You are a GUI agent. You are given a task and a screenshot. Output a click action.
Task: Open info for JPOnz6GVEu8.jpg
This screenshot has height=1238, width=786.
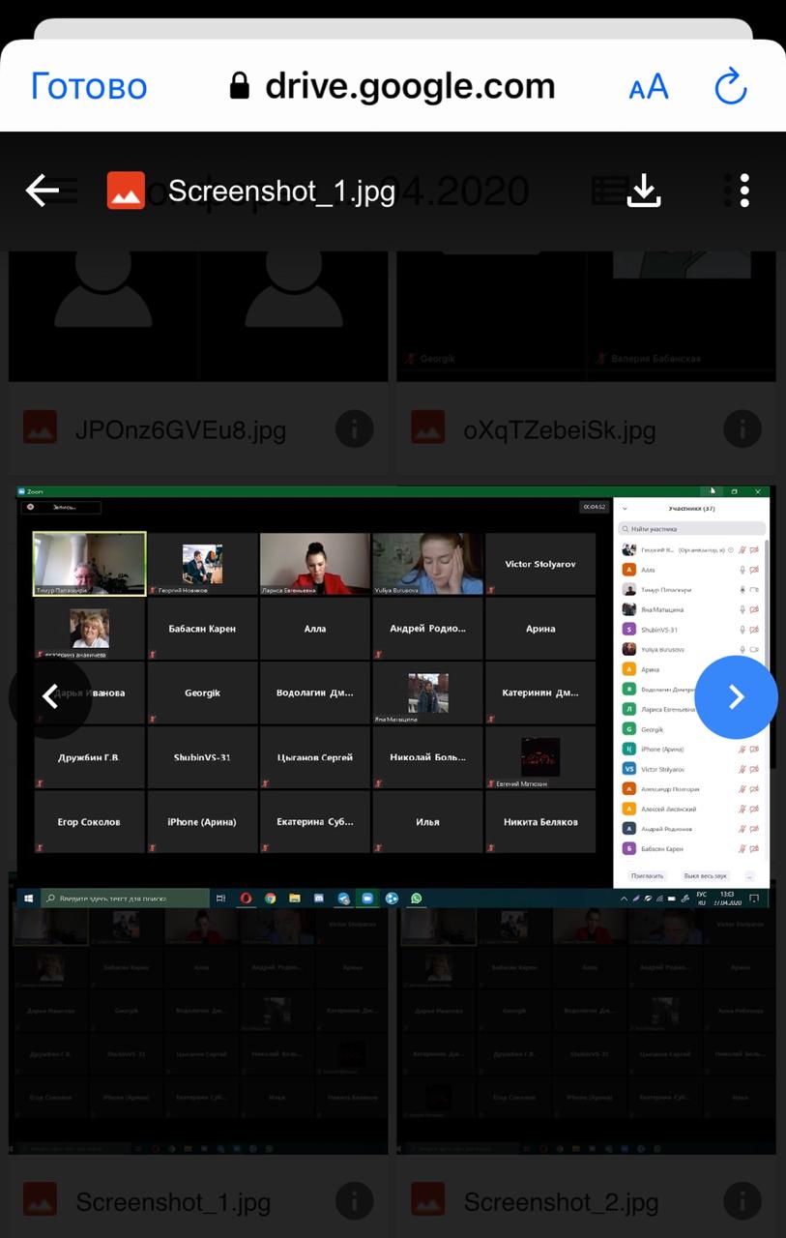click(354, 427)
